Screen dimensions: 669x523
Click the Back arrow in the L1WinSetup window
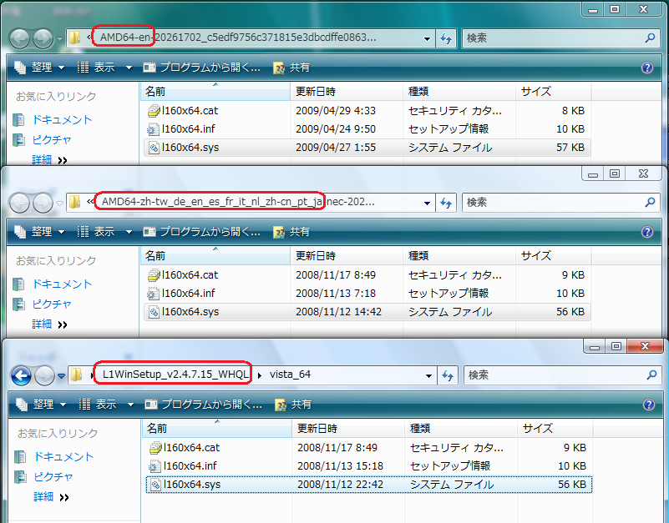pos(21,375)
